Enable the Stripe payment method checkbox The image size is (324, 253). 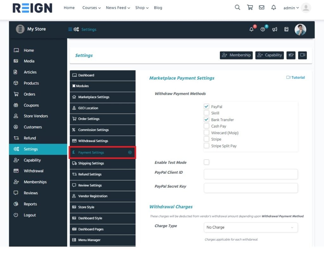[207, 139]
